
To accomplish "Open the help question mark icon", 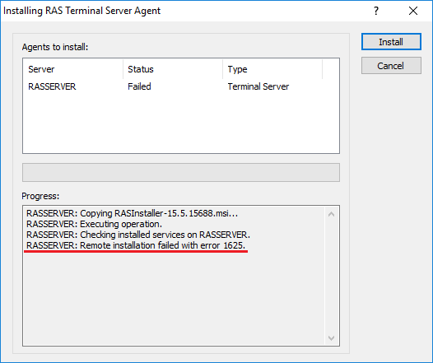I will (376, 11).
